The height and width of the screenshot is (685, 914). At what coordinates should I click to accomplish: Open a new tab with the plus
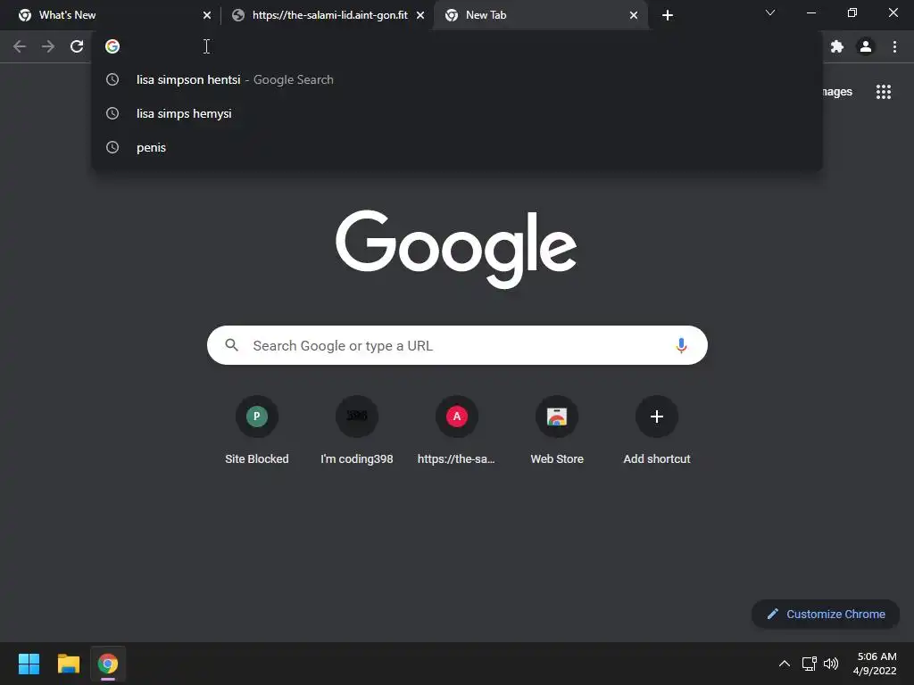point(668,15)
